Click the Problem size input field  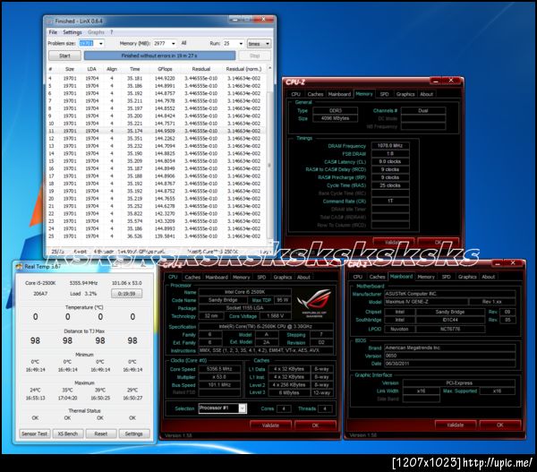click(x=89, y=44)
